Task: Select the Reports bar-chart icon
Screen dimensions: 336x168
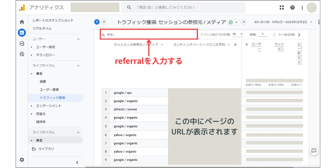Action: pos(22,33)
